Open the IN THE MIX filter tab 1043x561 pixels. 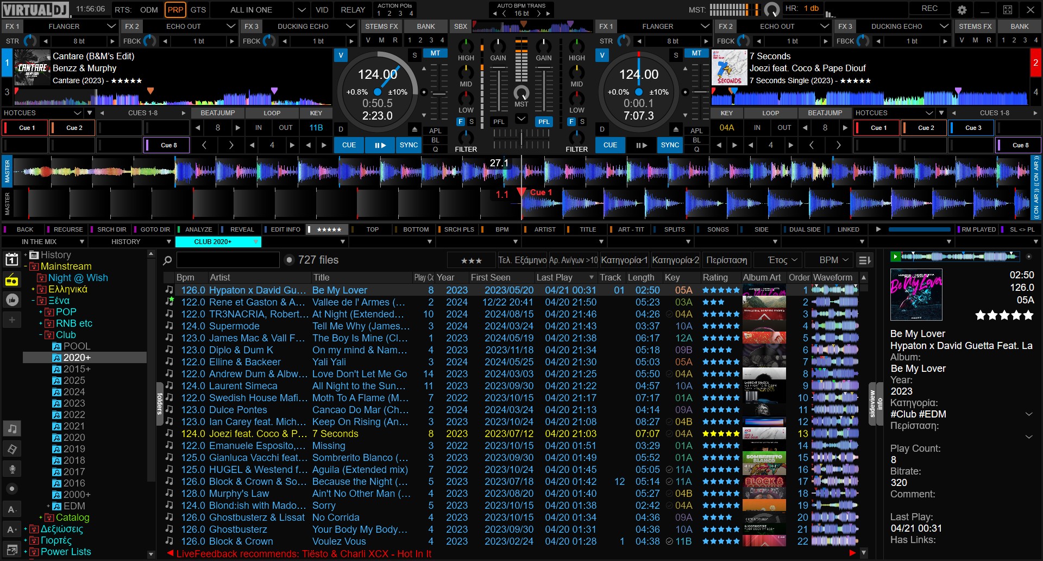pos(39,242)
